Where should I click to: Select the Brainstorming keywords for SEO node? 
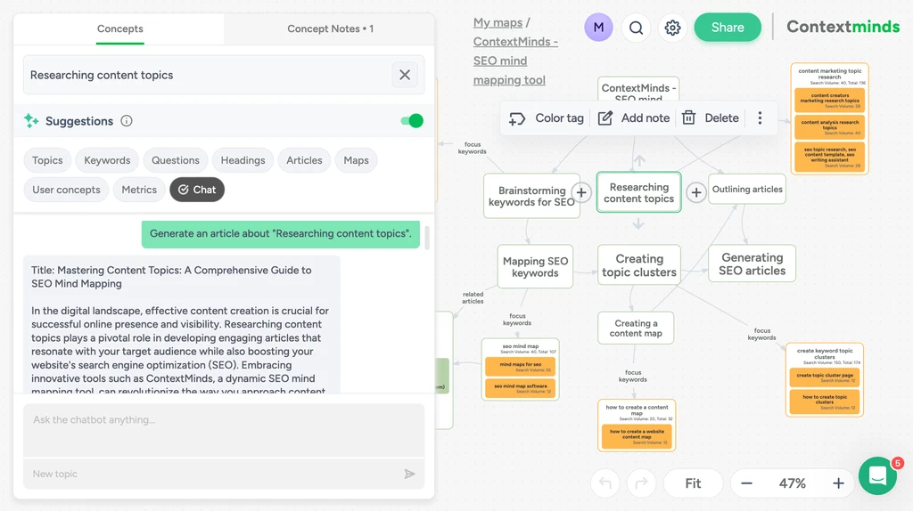[x=531, y=196]
